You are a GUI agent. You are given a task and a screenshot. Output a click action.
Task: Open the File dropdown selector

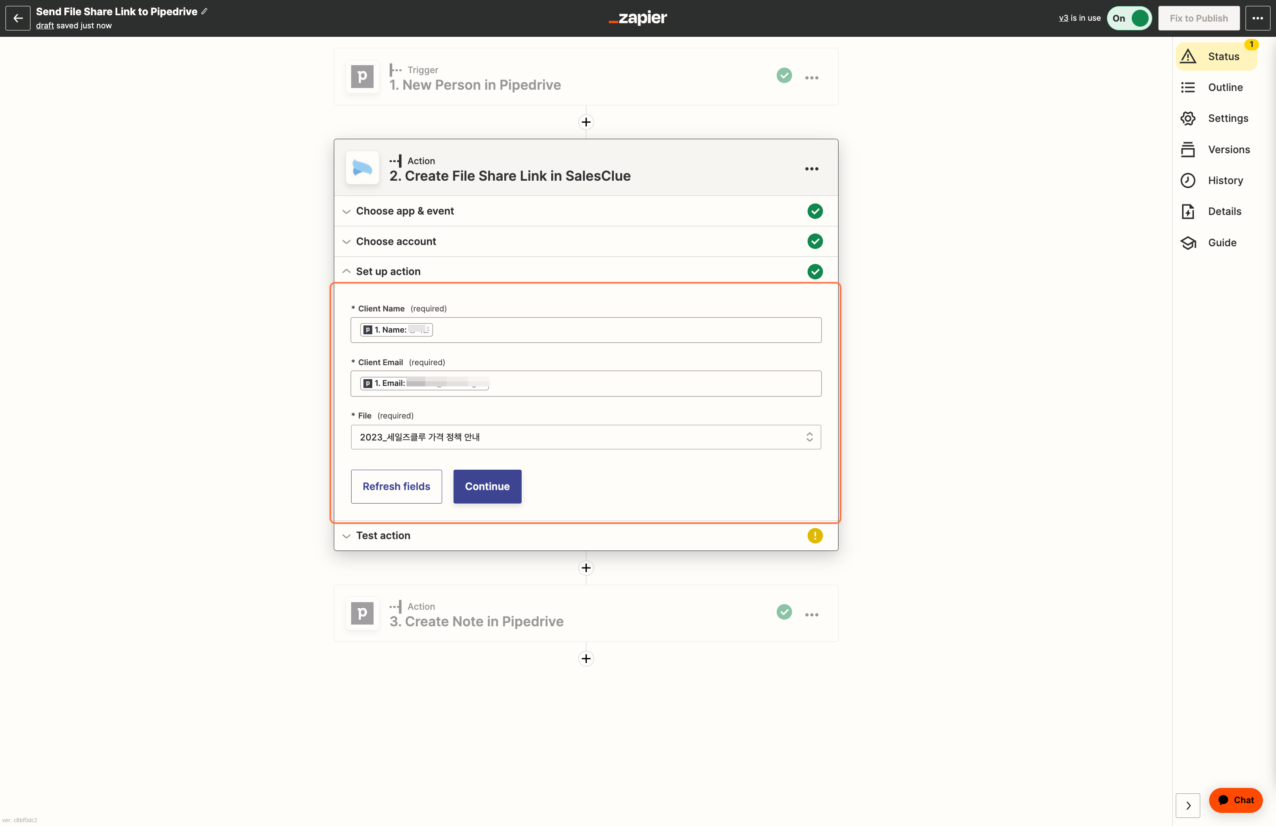[x=586, y=437]
